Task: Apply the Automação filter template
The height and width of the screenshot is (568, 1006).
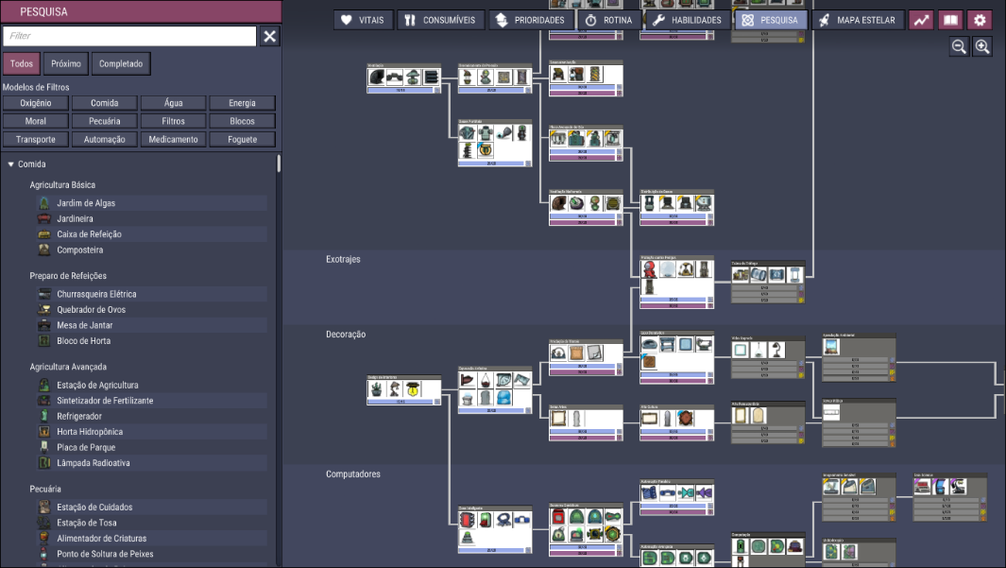Action: (105, 139)
